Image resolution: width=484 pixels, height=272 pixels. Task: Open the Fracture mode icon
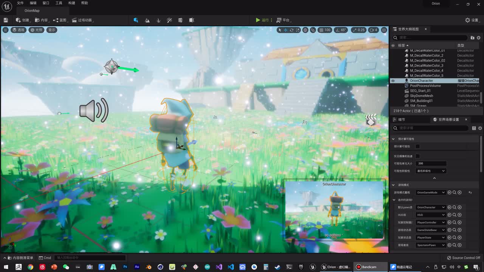coord(180,20)
